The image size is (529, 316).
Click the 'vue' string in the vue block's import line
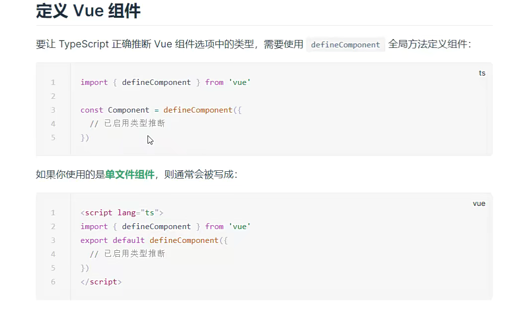[240, 227]
